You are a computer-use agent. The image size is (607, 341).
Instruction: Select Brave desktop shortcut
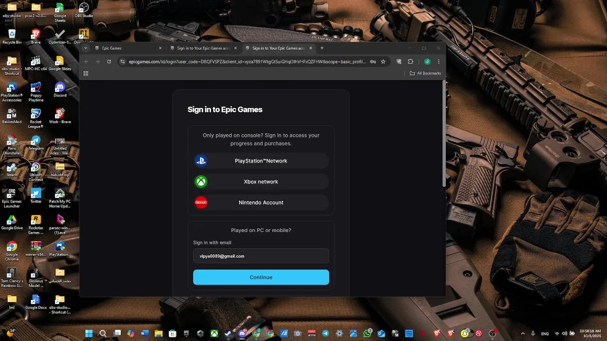click(x=36, y=36)
